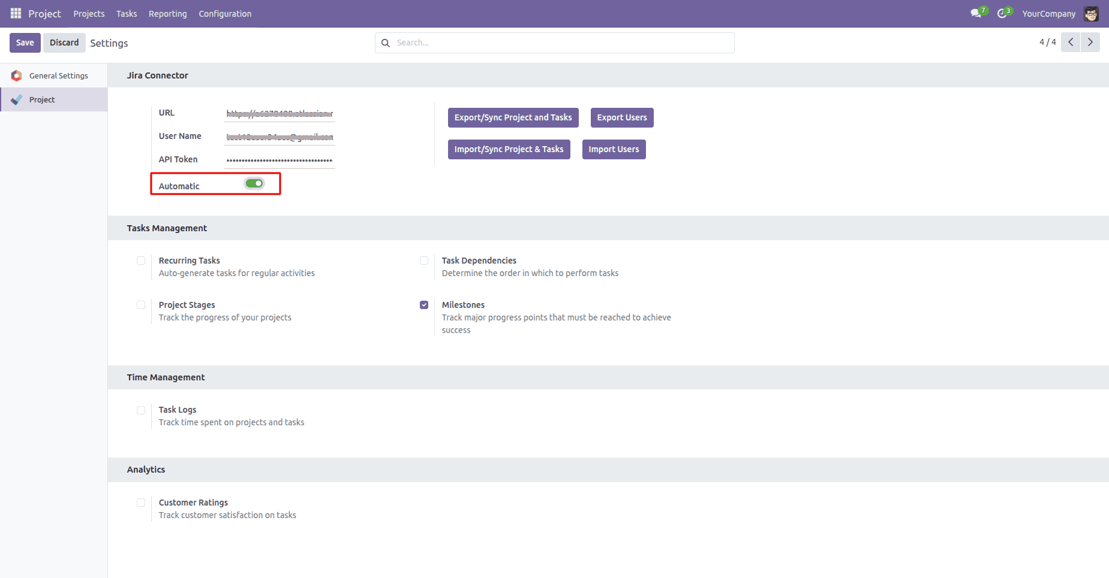
Task: Click the 4 / 4 pager text
Action: point(1048,43)
